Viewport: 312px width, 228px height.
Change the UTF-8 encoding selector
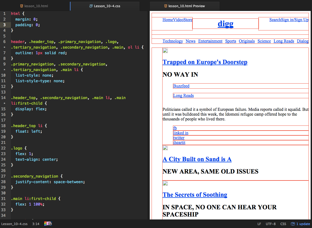(271, 224)
